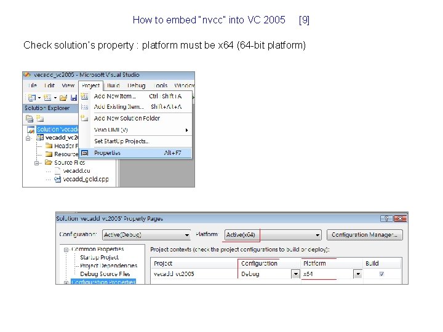Screen dimensions: 443x332
Task: Click the Add New Item toolbar icon
Action: coord(47,98)
